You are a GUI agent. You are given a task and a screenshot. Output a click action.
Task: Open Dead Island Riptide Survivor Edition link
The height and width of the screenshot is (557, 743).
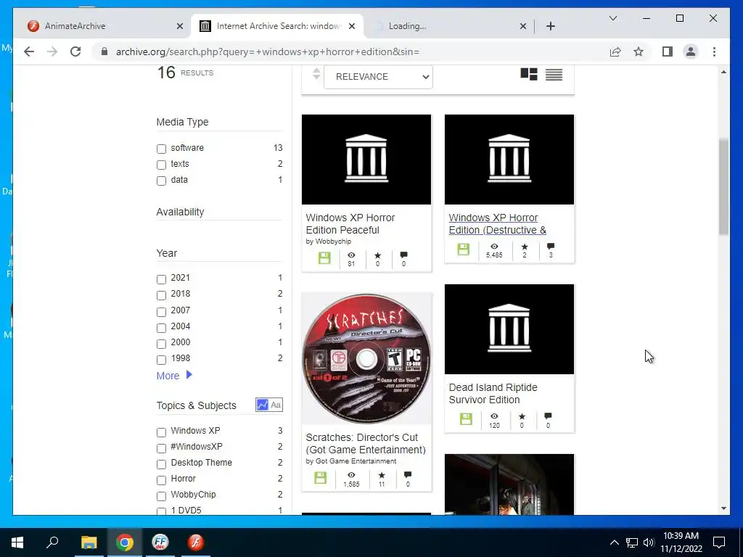pyautogui.click(x=493, y=394)
